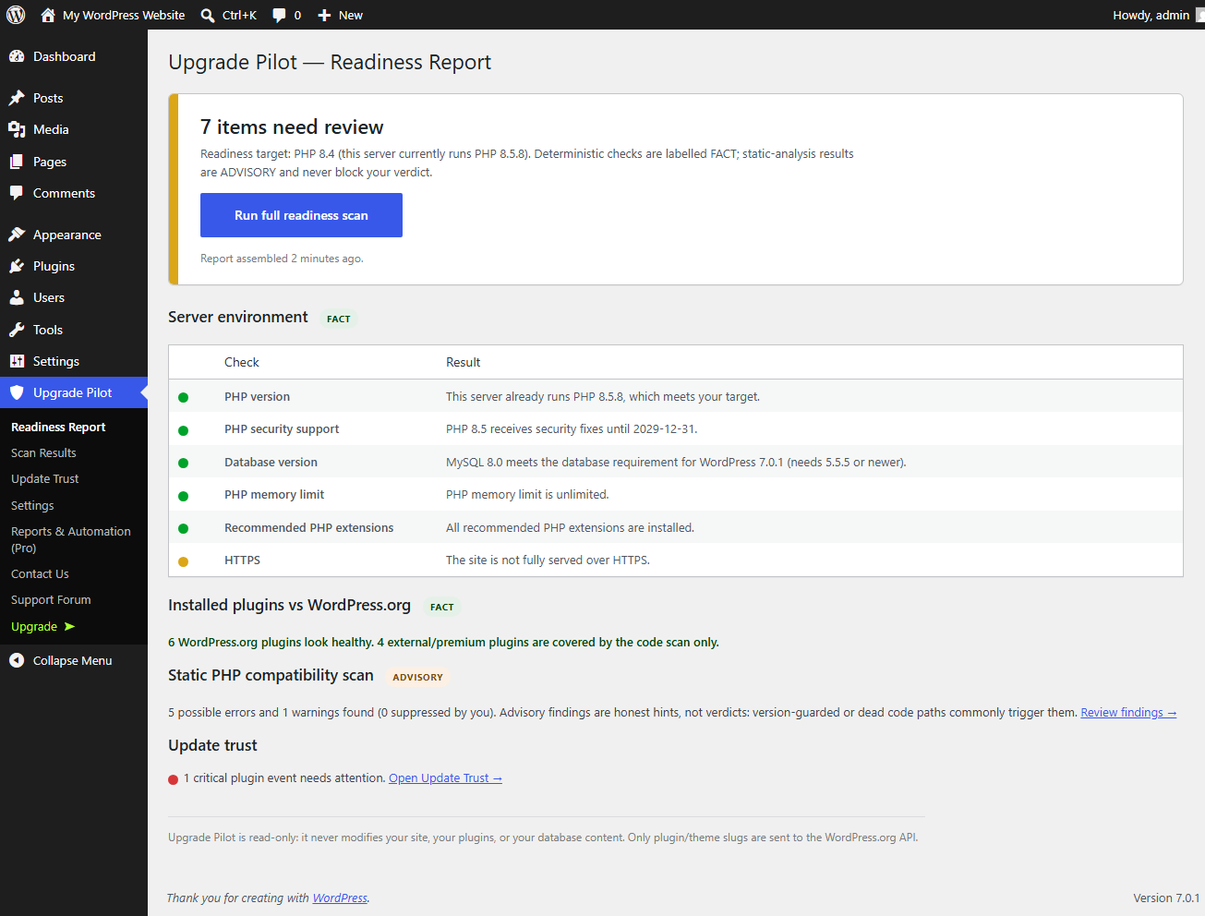Open the Posts menu item
The image size is (1205, 916).
[74, 98]
